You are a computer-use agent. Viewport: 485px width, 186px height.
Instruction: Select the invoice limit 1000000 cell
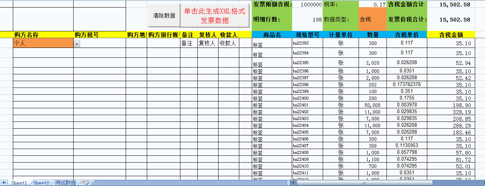pos(307,5)
